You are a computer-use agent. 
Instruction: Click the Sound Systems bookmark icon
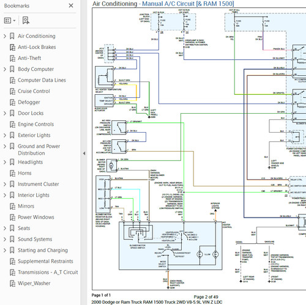click(x=12, y=239)
